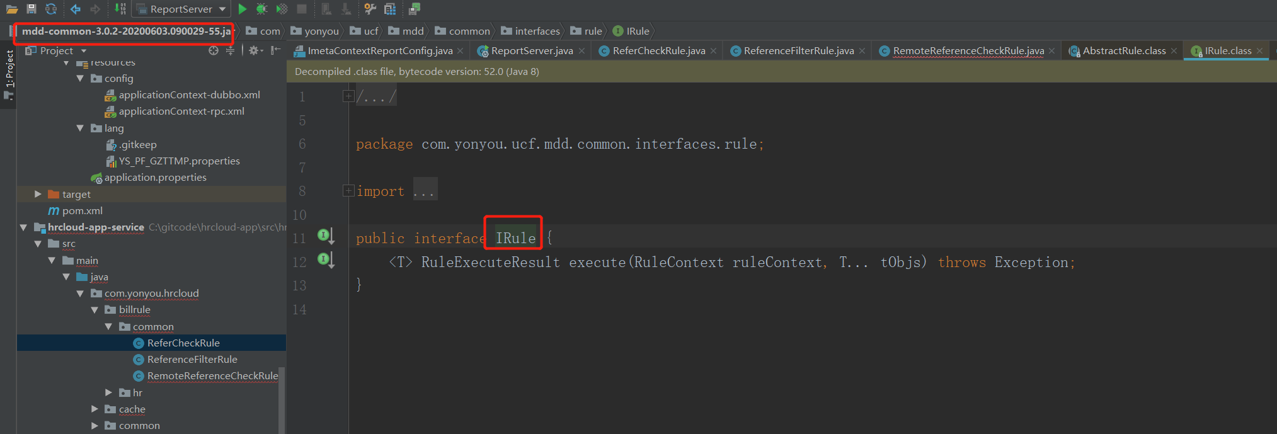Open Project panel gear options

255,50
